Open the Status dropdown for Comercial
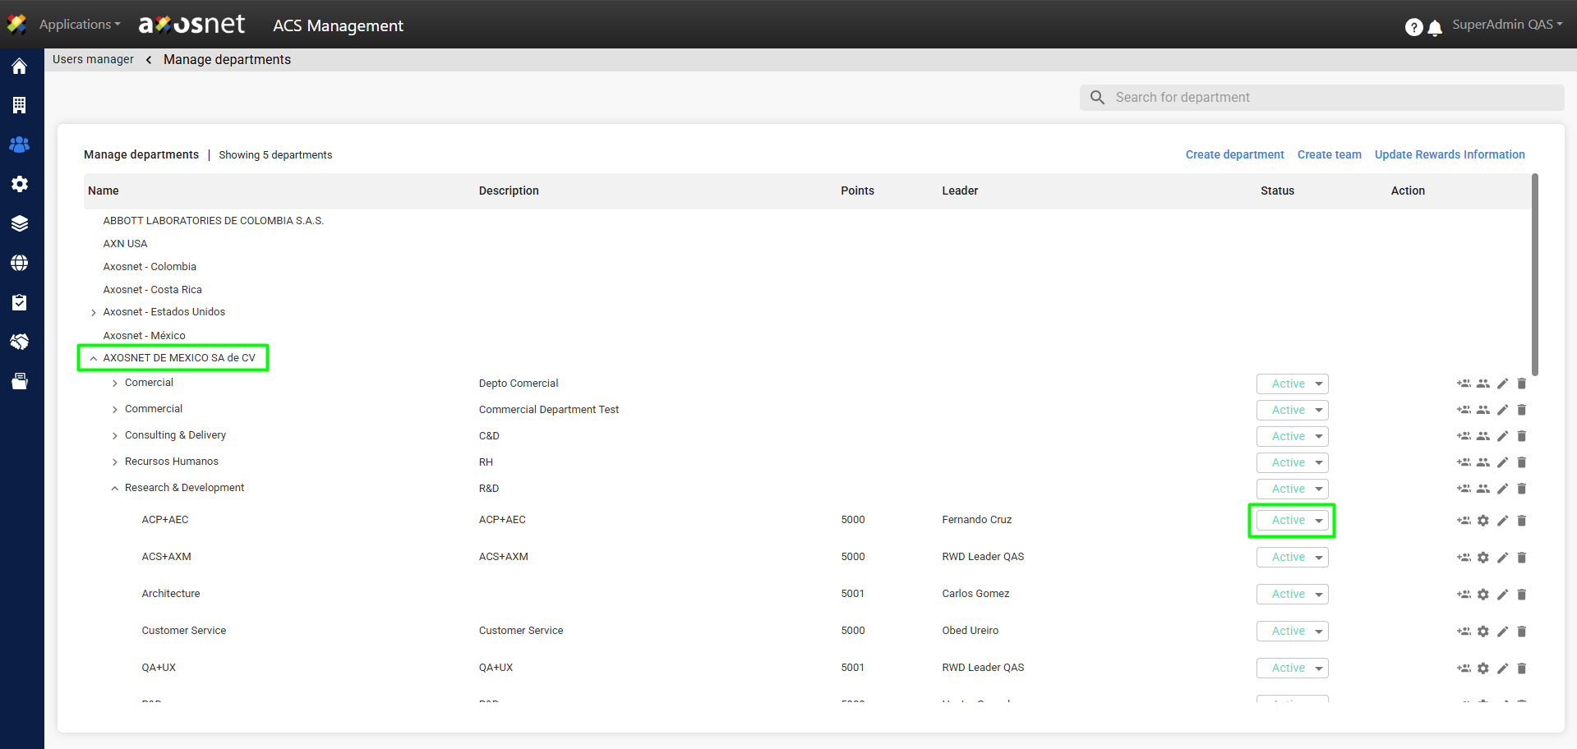 click(1292, 384)
